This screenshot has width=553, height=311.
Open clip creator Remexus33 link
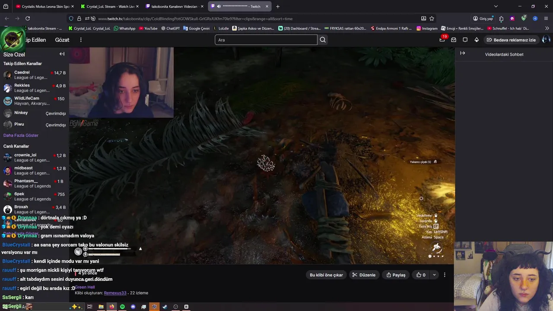(115, 293)
